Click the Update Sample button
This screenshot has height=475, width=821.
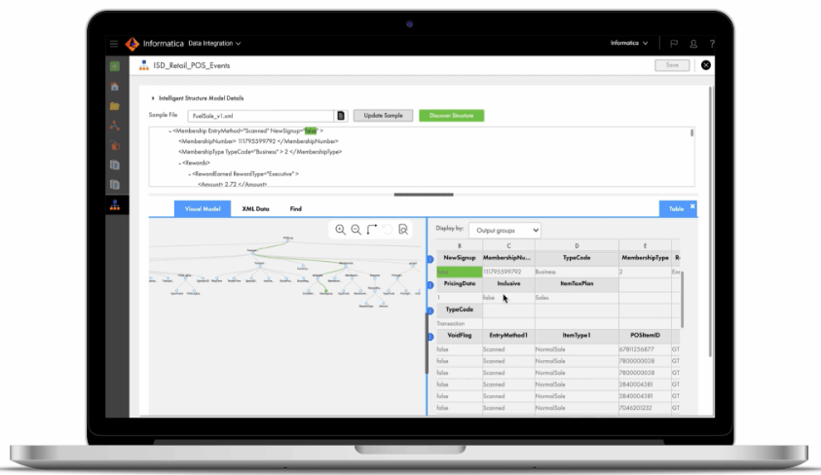(x=384, y=116)
